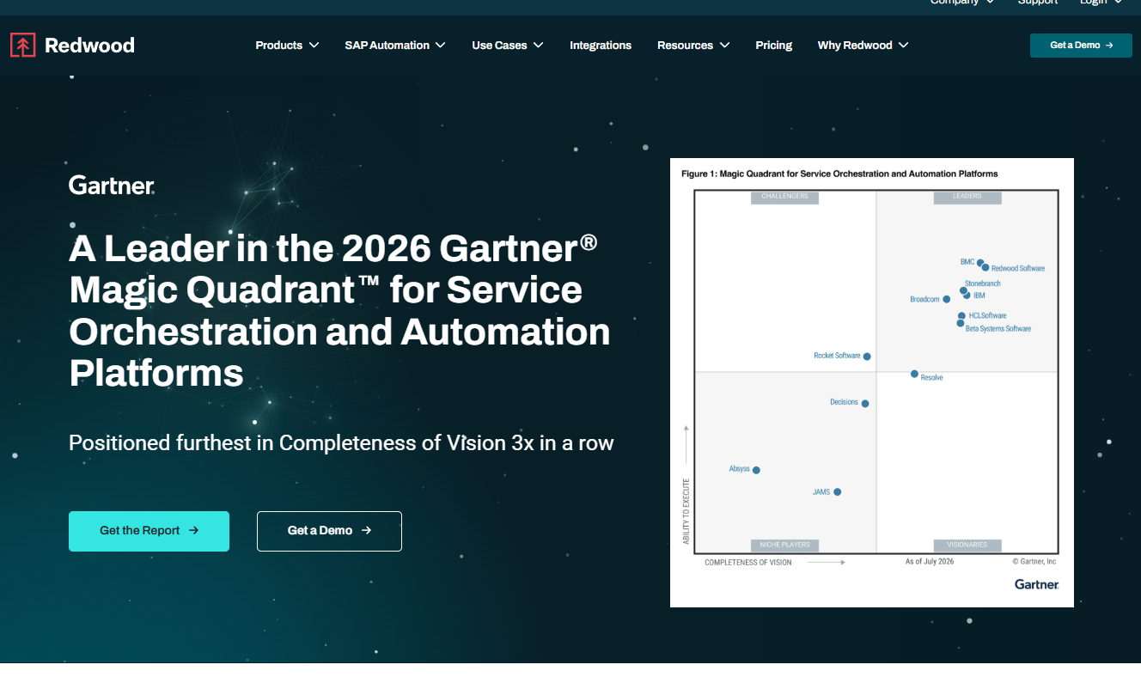This screenshot has height=689, width=1141.
Task: Click the outlined Get a Demo button beside Get the Report
Action: pos(329,531)
